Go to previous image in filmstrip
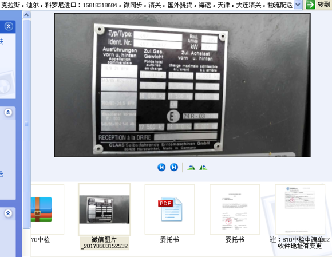Screen dimensions: 332x257 [x=161, y=168]
